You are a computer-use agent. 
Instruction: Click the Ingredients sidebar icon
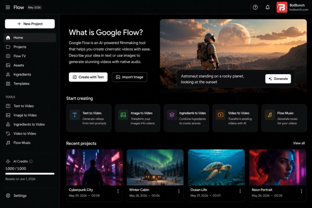(x=8, y=74)
